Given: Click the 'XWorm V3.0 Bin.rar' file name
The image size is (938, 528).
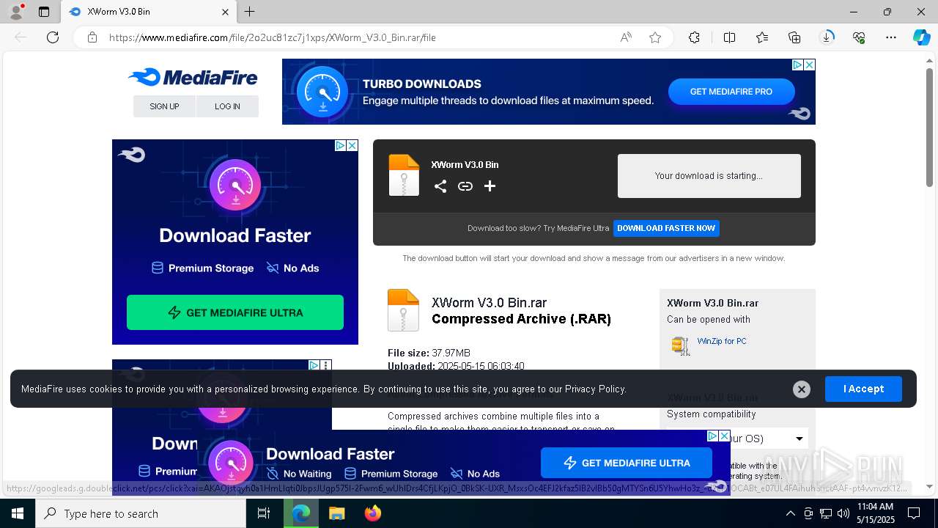Looking at the screenshot, I should [489, 302].
